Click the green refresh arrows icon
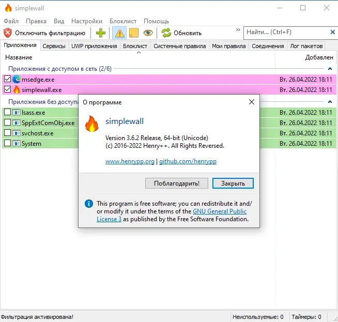The image size is (338, 322). tap(166, 33)
